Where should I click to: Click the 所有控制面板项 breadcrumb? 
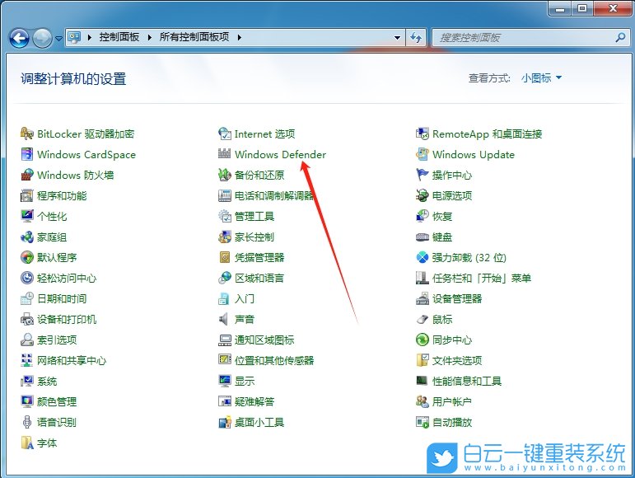pos(194,37)
